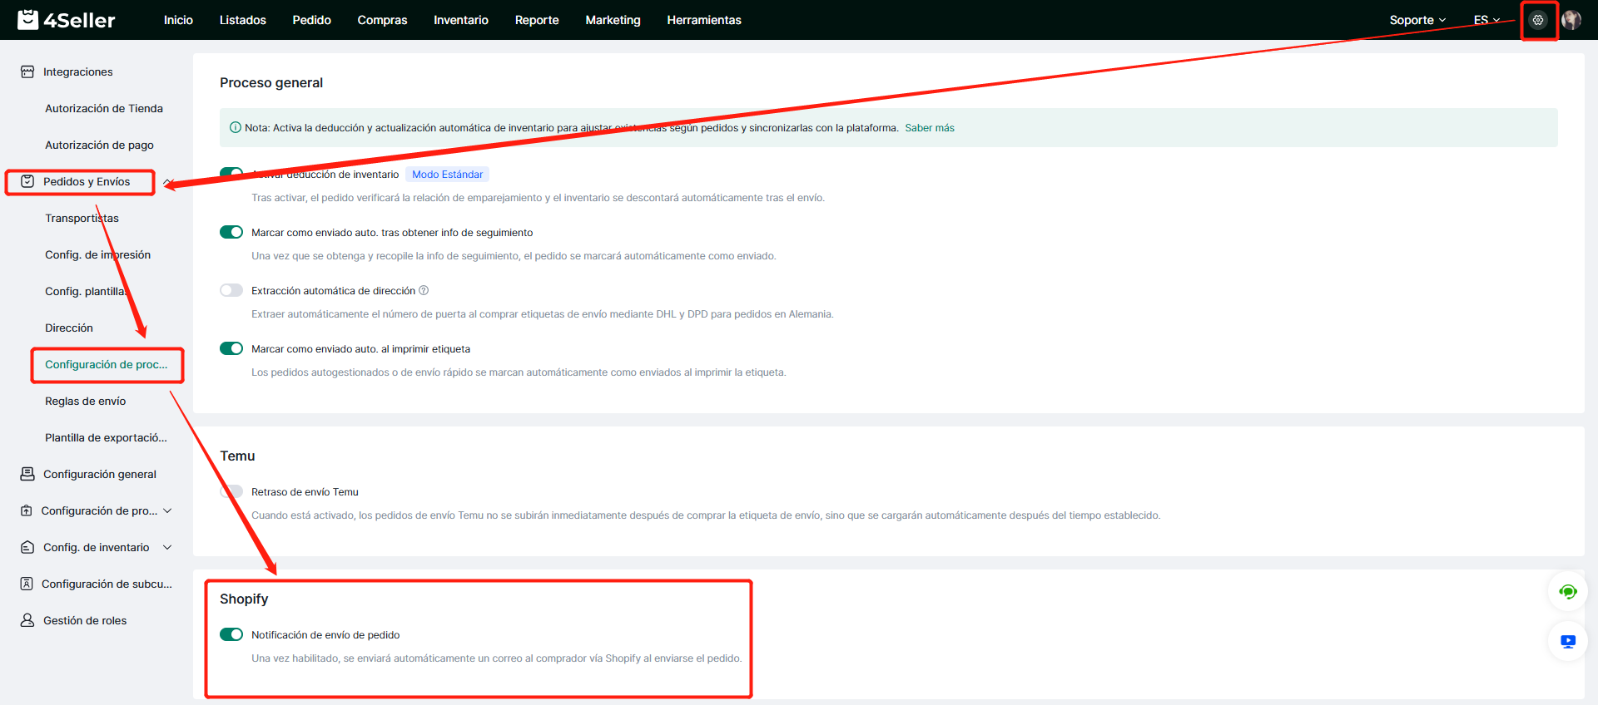This screenshot has width=1598, height=705.
Task: Enable Extracción automática de dirección toggle
Action: coord(231,290)
